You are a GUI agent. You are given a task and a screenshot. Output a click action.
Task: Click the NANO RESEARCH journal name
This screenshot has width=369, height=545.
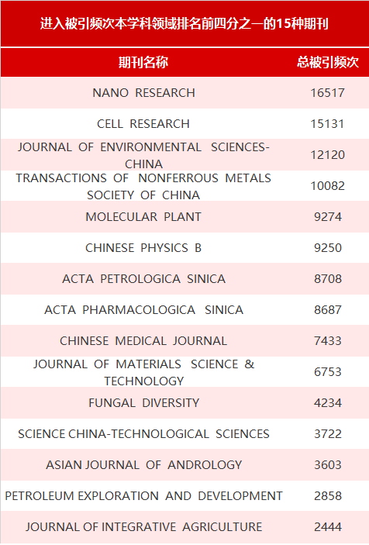pyautogui.click(x=143, y=93)
